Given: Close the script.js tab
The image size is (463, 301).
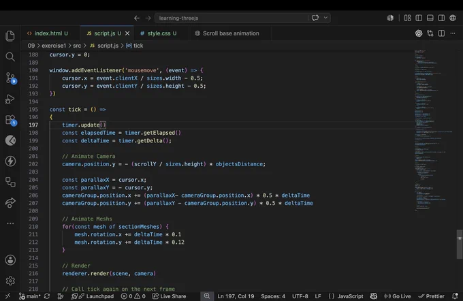Looking at the screenshot, I should click(x=127, y=33).
